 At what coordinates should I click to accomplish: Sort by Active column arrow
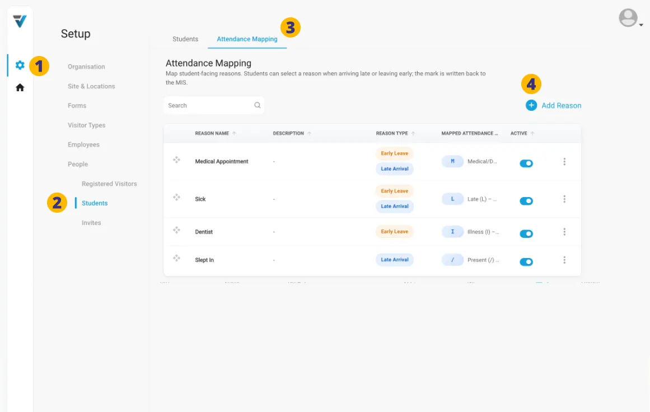[532, 133]
